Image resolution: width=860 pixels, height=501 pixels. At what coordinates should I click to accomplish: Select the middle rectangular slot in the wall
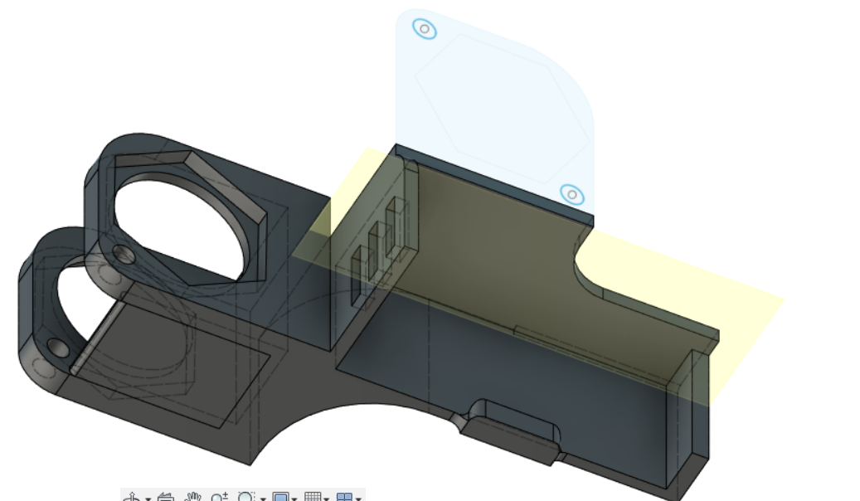[x=377, y=248]
